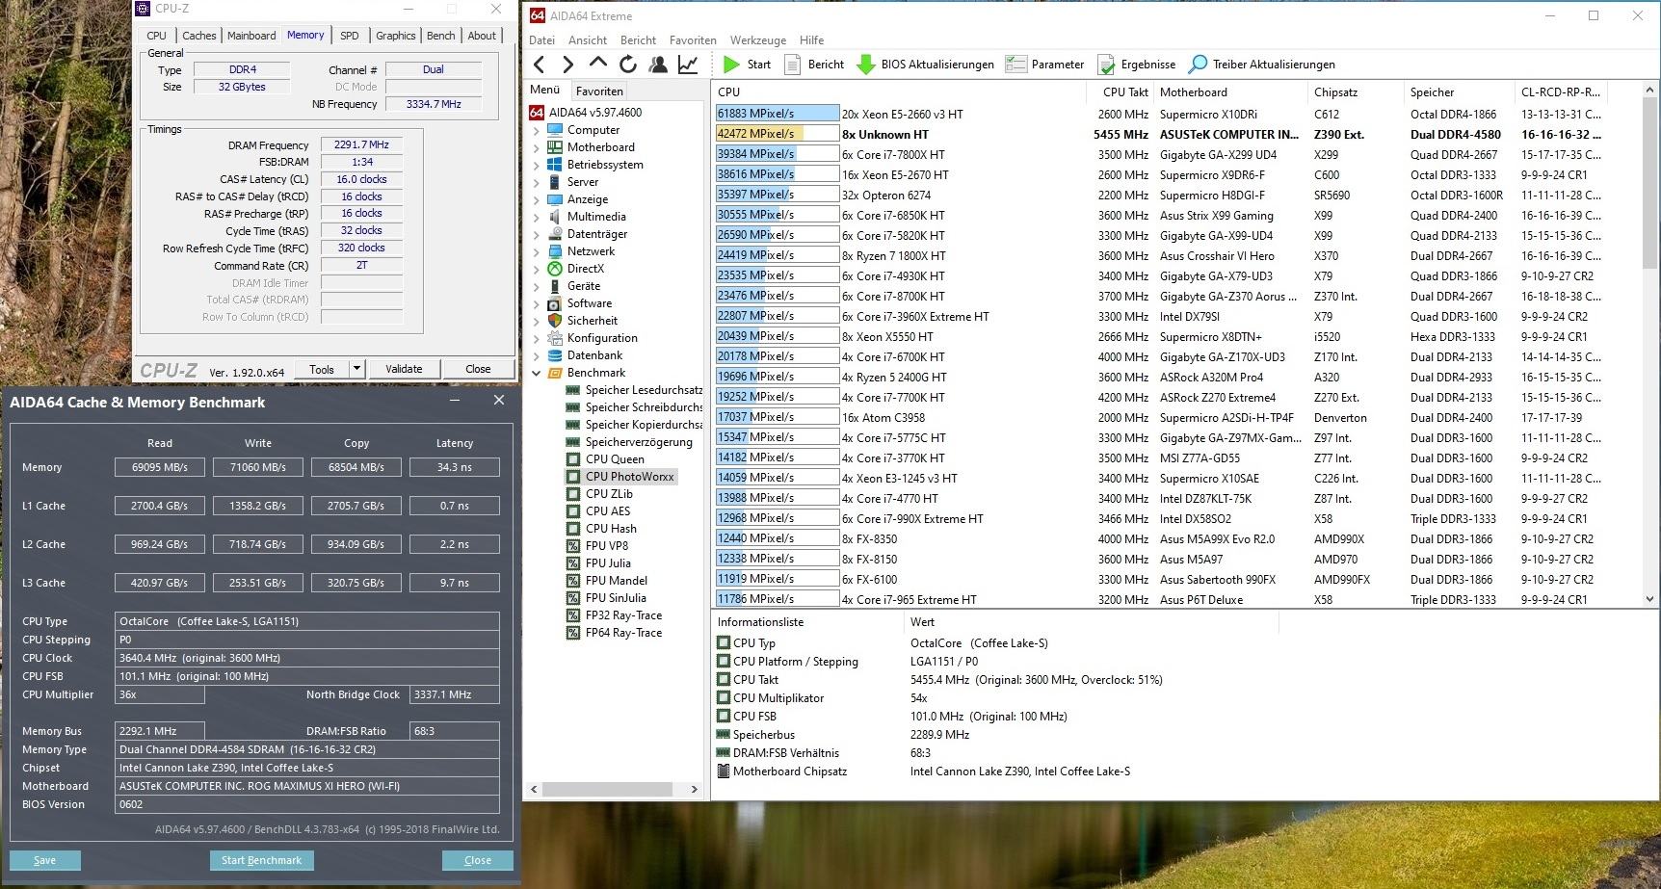This screenshot has height=889, width=1661.
Task: Select the FPU SinJulia benchmark
Action: pyautogui.click(x=616, y=598)
